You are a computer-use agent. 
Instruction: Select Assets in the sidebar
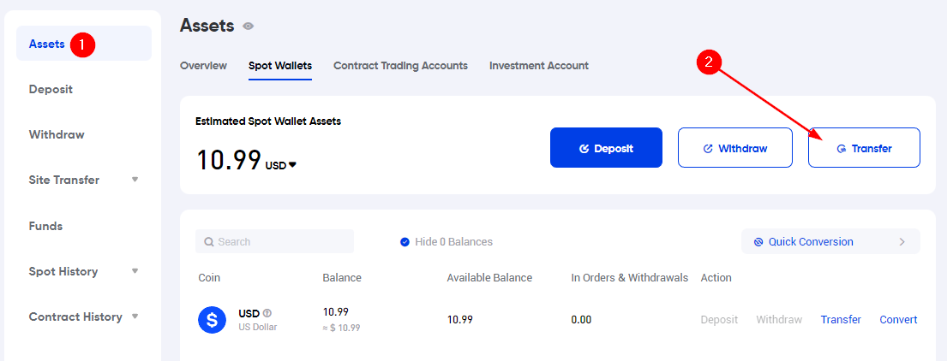pyautogui.click(x=84, y=44)
